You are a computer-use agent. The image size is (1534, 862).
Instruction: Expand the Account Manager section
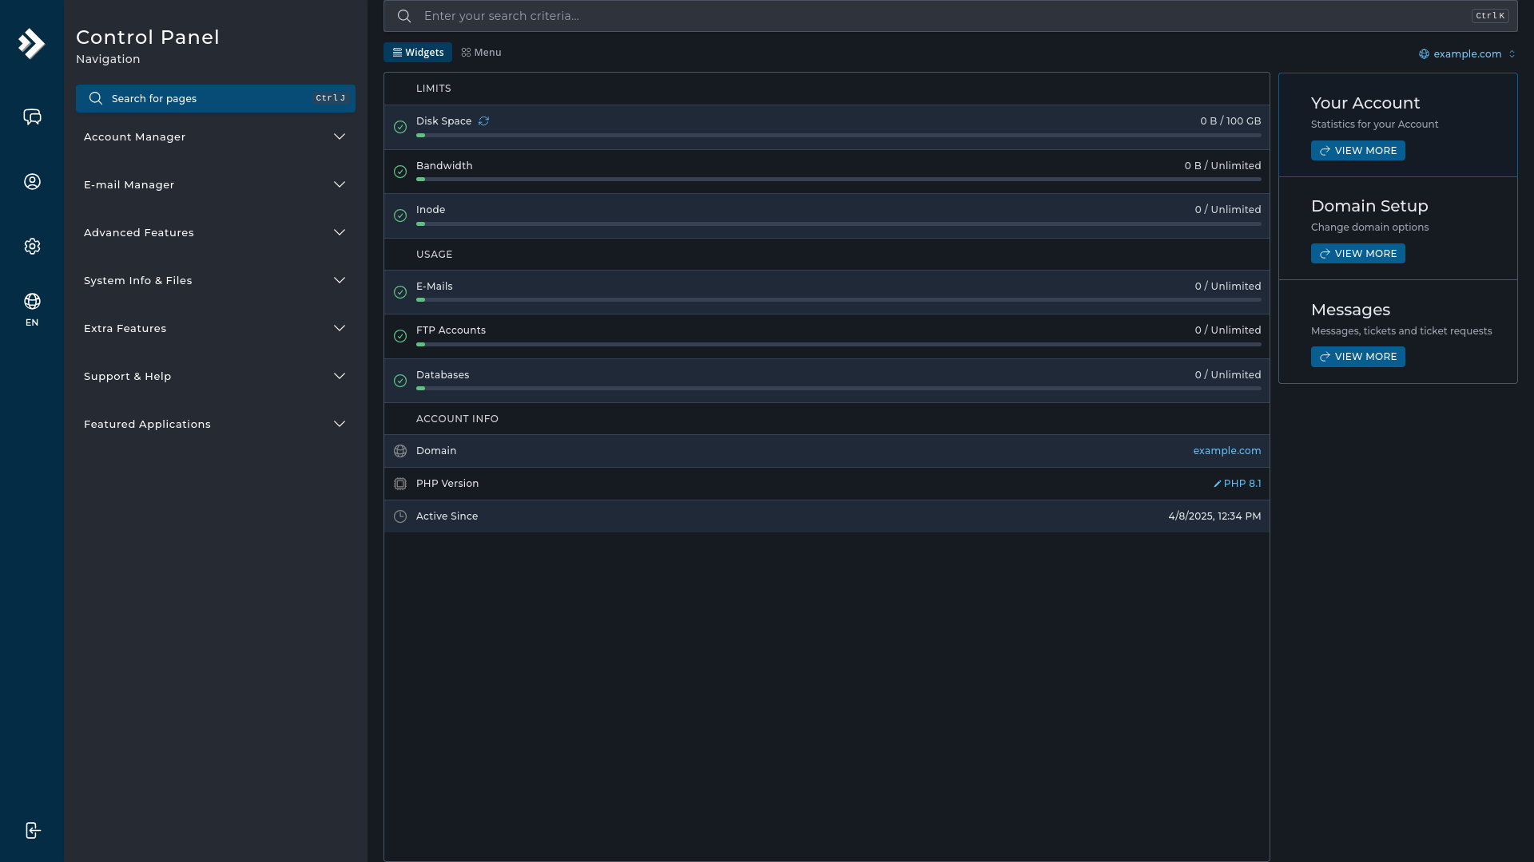coord(215,136)
